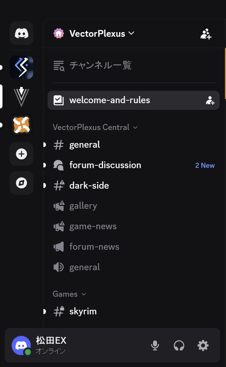Open チャンネル一覧 channel browser

pyautogui.click(x=100, y=65)
